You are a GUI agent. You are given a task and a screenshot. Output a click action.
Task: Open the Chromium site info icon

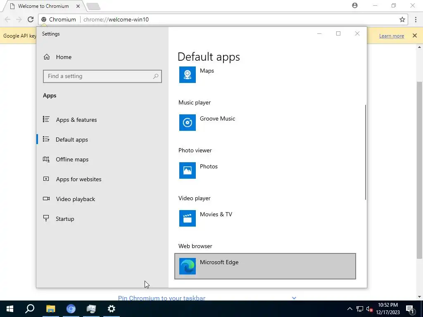44,19
